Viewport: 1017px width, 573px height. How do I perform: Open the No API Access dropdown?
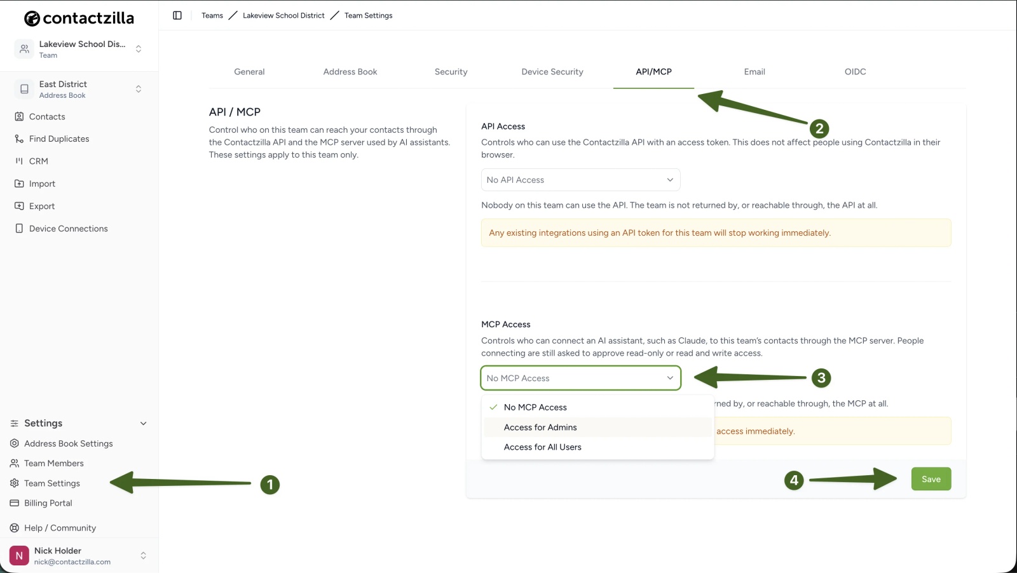click(x=580, y=180)
